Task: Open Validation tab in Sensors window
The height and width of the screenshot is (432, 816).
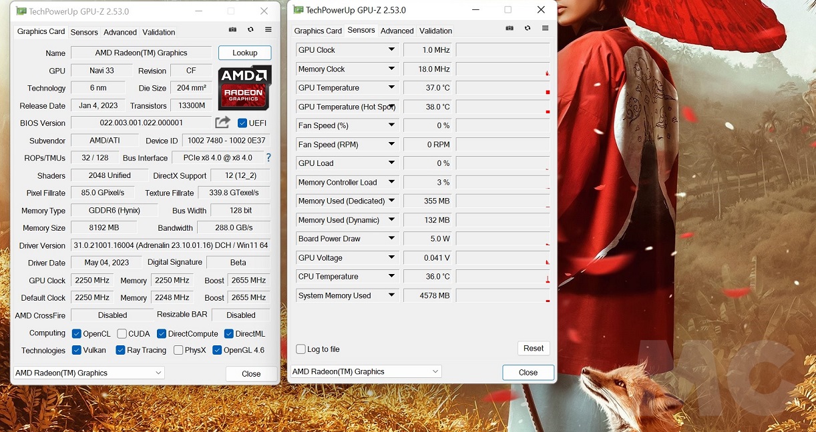Action: [436, 31]
